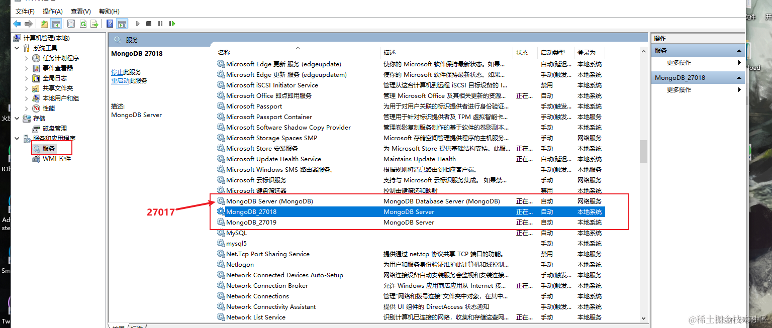The width and height of the screenshot is (772, 328).
Task: Sort by the 状态 column header
Action: coord(526,52)
